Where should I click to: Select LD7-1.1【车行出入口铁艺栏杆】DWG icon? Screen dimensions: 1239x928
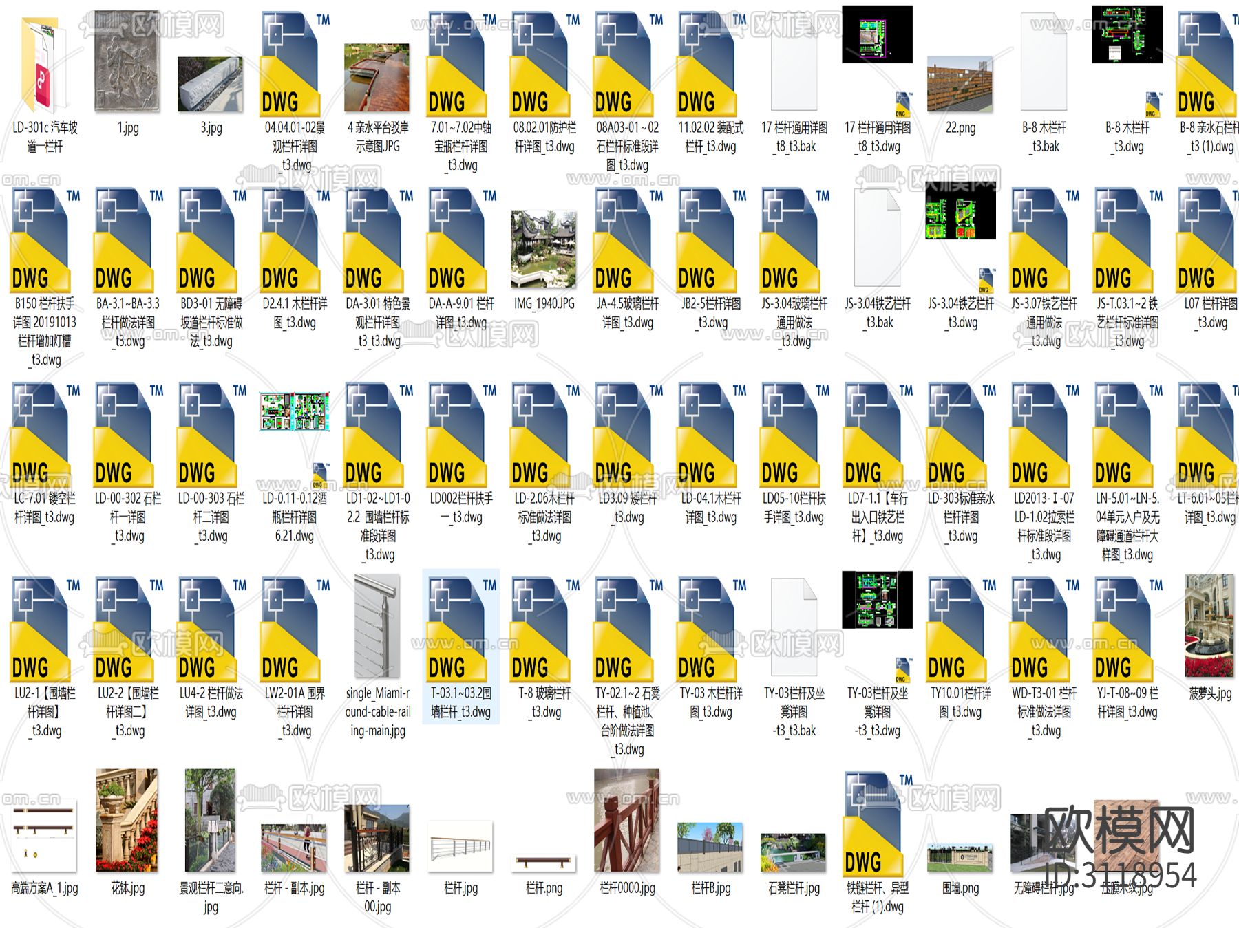tap(873, 433)
